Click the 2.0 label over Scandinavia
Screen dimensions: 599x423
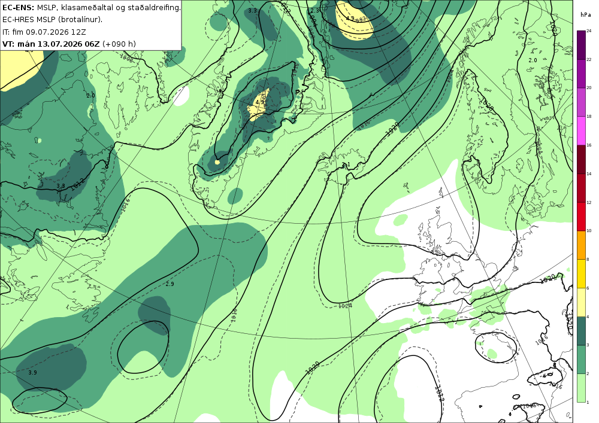pyautogui.click(x=533, y=60)
